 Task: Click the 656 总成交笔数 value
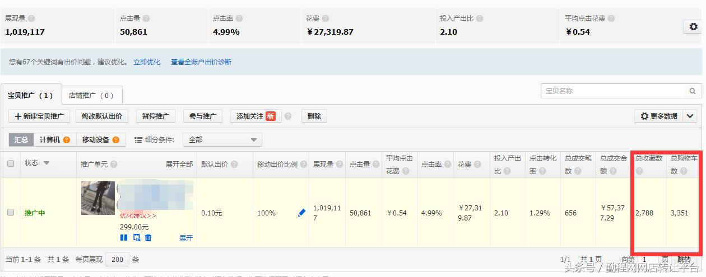(x=571, y=213)
